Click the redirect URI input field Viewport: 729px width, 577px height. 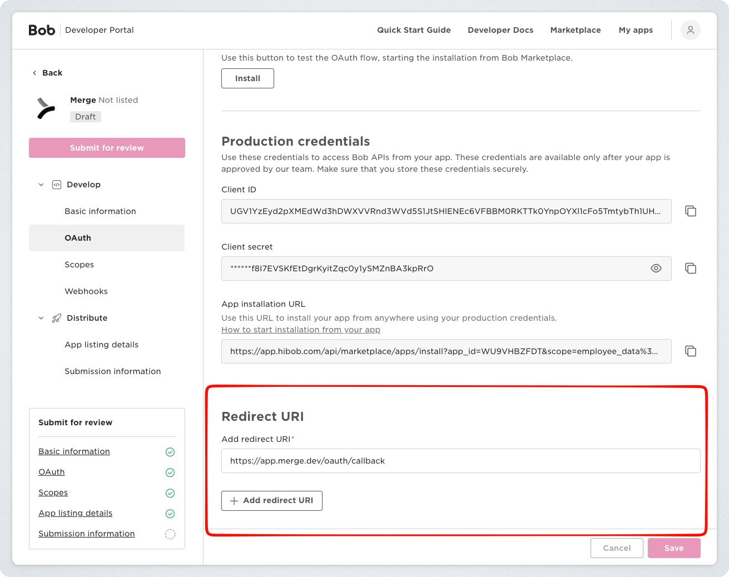click(461, 461)
